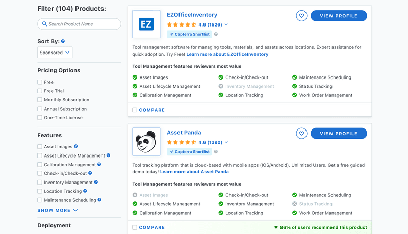This screenshot has height=234, width=408.
Task: Click greyed Asset Images in Asset Panda card
Action: 154,195
